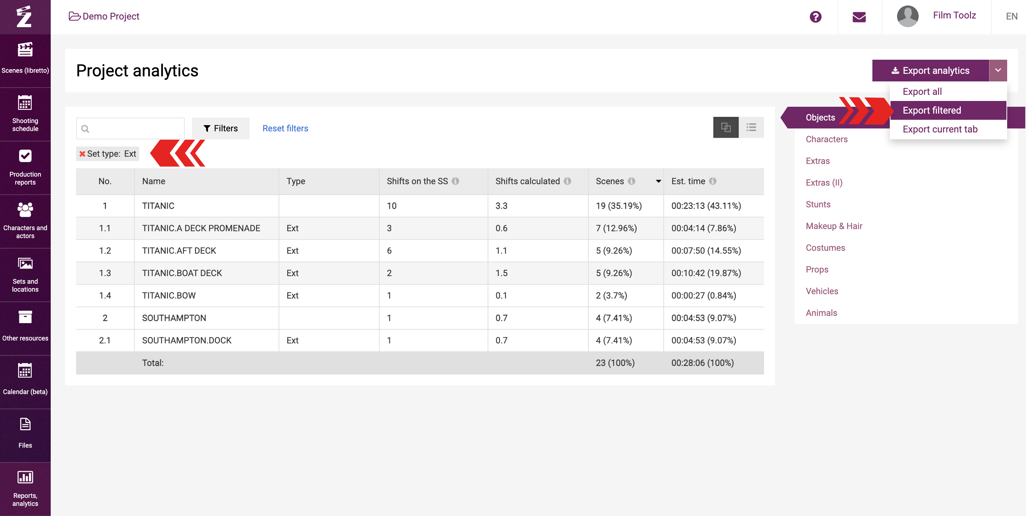Switch to the Costumes tab
The height and width of the screenshot is (516, 1026).
pyautogui.click(x=825, y=248)
